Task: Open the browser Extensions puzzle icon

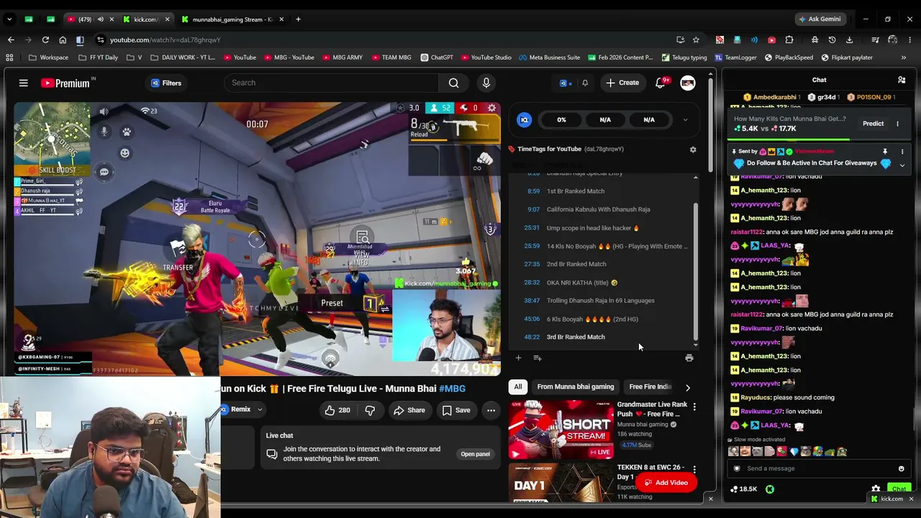Action: (x=789, y=40)
